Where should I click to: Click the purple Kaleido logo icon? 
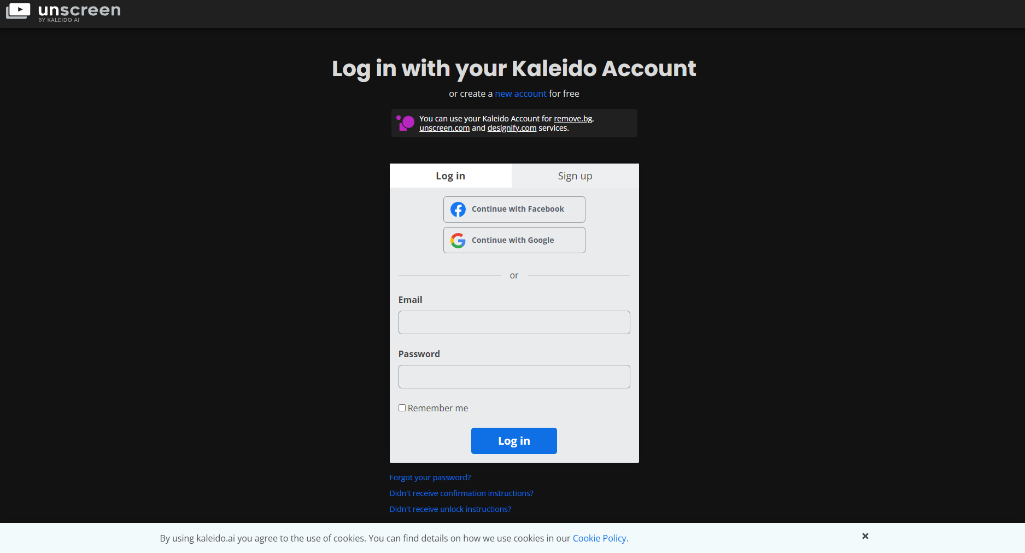click(x=405, y=123)
